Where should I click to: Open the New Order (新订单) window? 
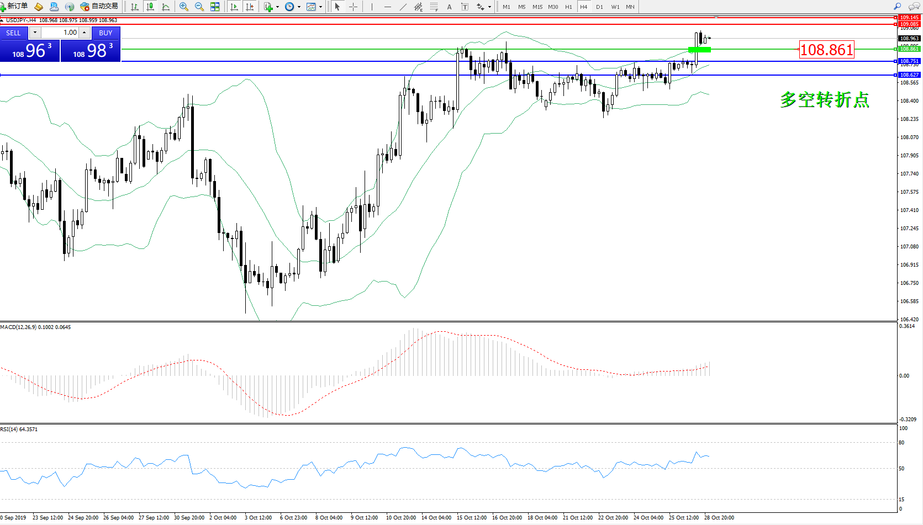(x=14, y=7)
